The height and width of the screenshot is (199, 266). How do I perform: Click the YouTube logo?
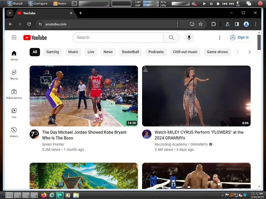[35, 38]
